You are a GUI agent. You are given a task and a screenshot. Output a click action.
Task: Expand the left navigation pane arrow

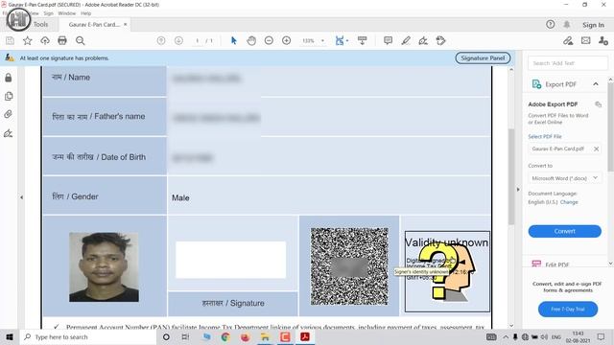point(21,197)
